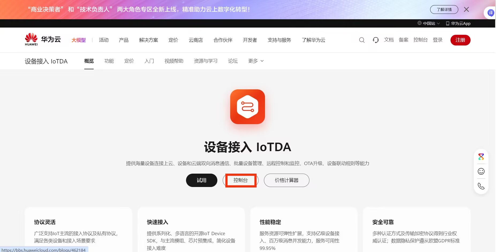496x252 pixels.
Task: Click the translate icon at top right
Action: (x=491, y=13)
